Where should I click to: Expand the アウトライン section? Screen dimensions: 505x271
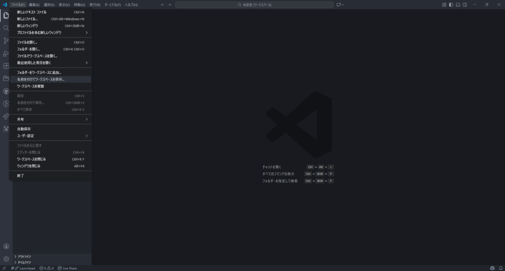pos(25,256)
